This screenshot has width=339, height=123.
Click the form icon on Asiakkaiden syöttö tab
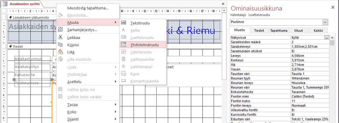coord(5,4)
